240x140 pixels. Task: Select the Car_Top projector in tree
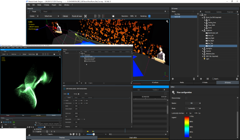click(x=211, y=43)
